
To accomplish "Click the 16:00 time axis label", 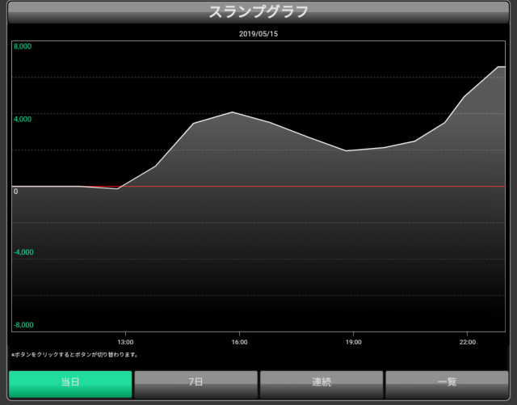I will click(x=239, y=342).
